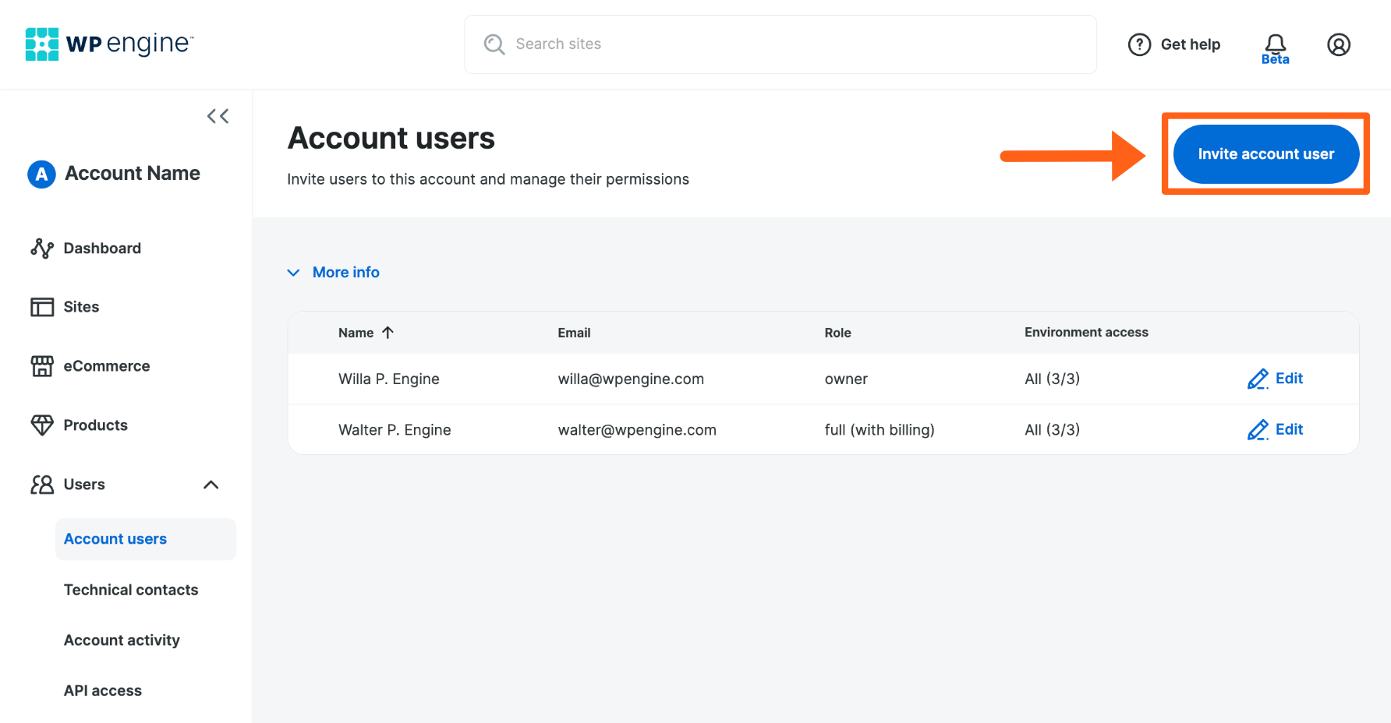Click the Get help question mark icon

pyautogui.click(x=1139, y=44)
